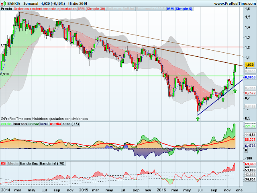The image size is (257, 193).
Task: Click the Semanal timeframe label
Action: pyautogui.click(x=31, y=4)
